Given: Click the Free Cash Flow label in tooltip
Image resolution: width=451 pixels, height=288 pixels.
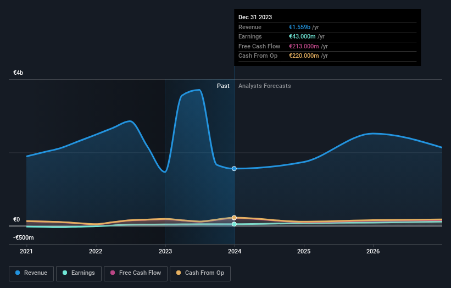Looking at the screenshot, I should click(259, 46).
